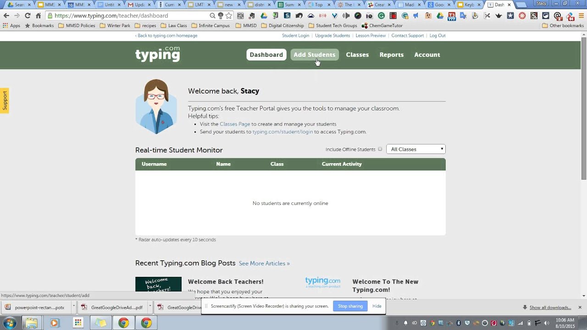
Task: Click the typing.com logo
Action: (157, 54)
